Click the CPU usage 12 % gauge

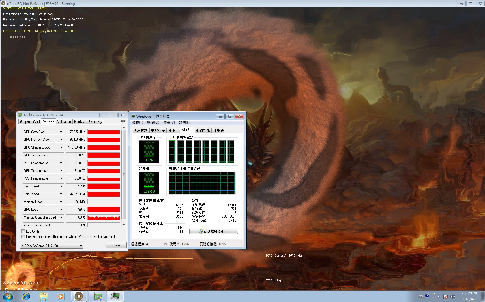pyautogui.click(x=149, y=152)
